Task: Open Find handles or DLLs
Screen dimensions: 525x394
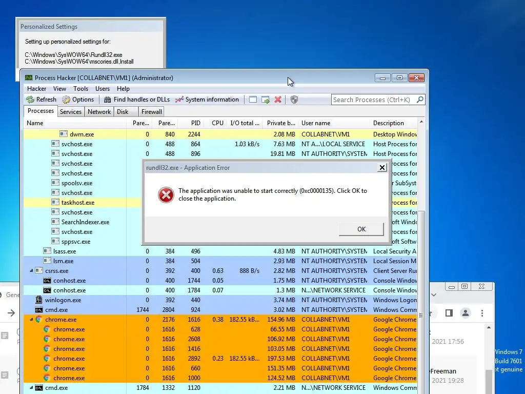Action: coord(136,100)
